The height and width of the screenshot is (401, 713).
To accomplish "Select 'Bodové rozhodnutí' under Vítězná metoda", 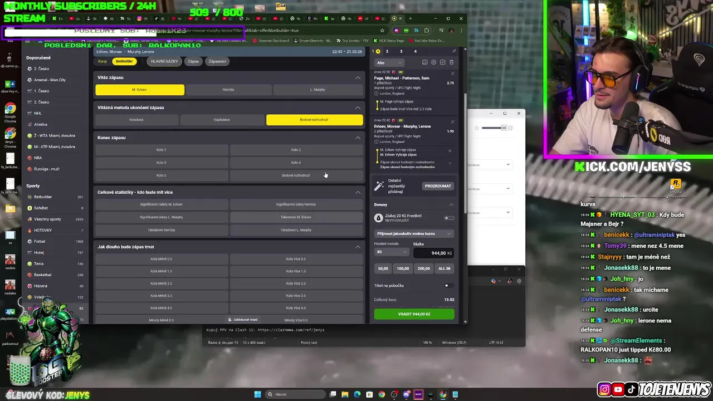I will [x=314, y=120].
